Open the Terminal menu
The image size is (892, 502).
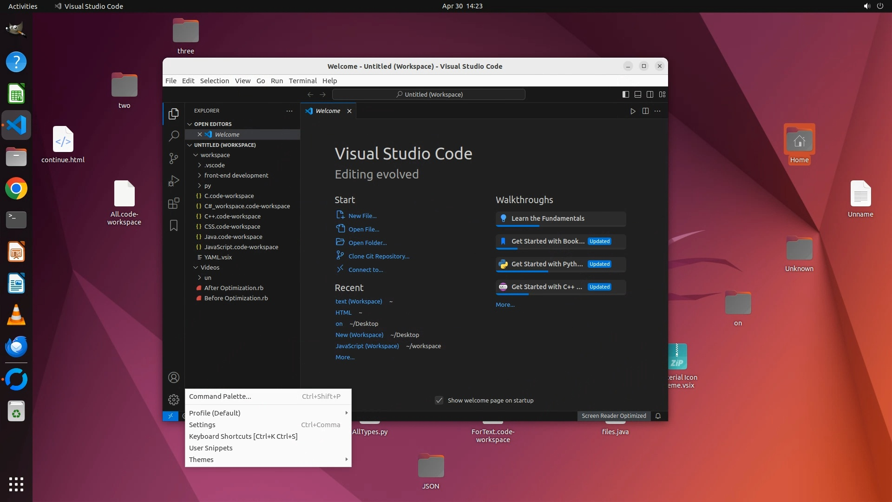point(302,80)
